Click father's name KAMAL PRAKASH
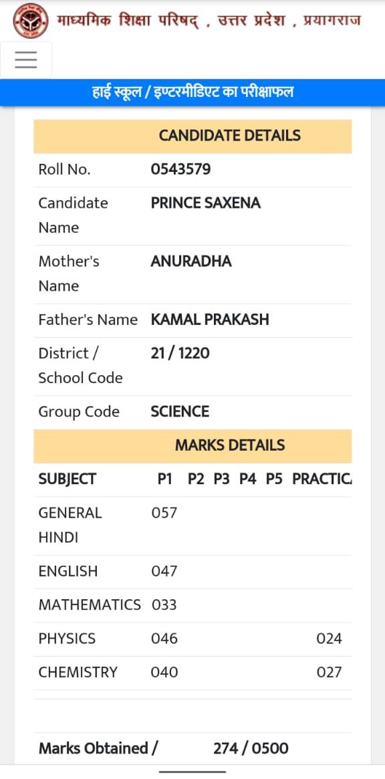The width and height of the screenshot is (385, 779). tap(210, 320)
